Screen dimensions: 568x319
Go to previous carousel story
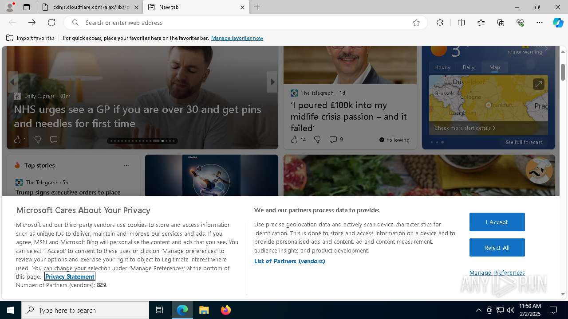(12, 82)
